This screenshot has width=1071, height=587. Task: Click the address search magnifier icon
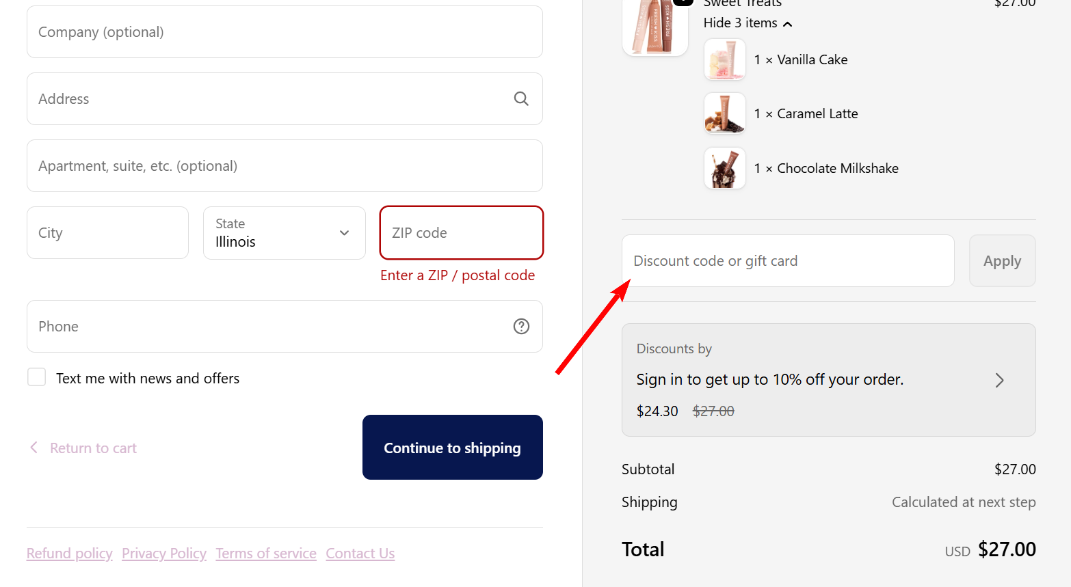click(x=521, y=98)
